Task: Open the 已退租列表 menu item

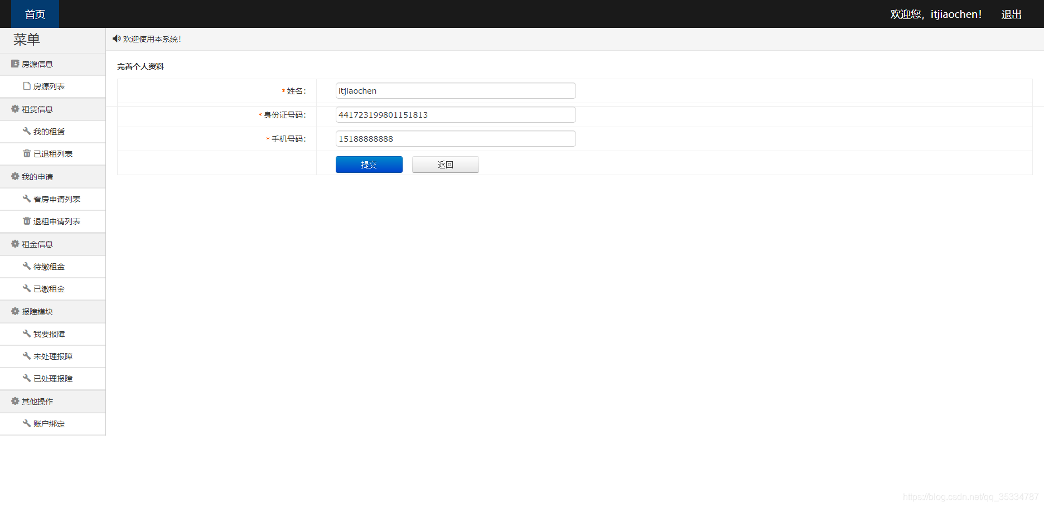Action: (x=52, y=154)
